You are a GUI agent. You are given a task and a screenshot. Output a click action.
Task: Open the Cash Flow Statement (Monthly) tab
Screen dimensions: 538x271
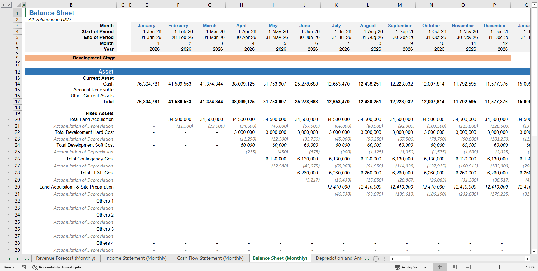pos(210,258)
